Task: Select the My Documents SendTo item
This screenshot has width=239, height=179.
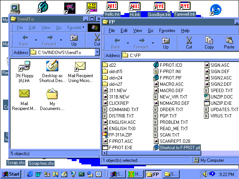Action: 52,99
